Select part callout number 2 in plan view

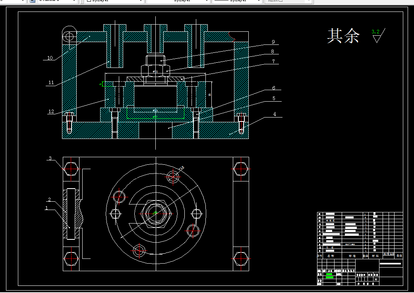[49, 199]
